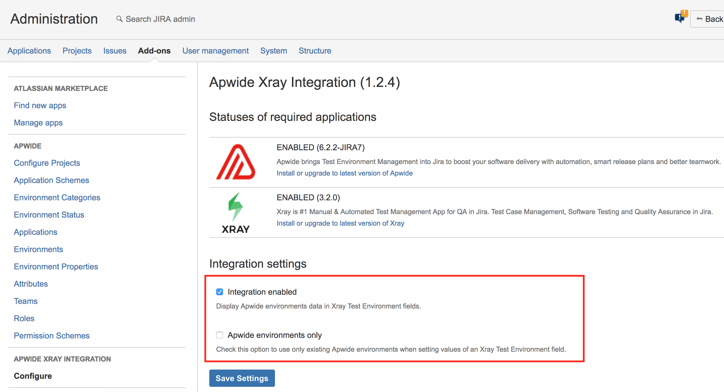
Task: Click the Xray green logo
Action: point(235,213)
